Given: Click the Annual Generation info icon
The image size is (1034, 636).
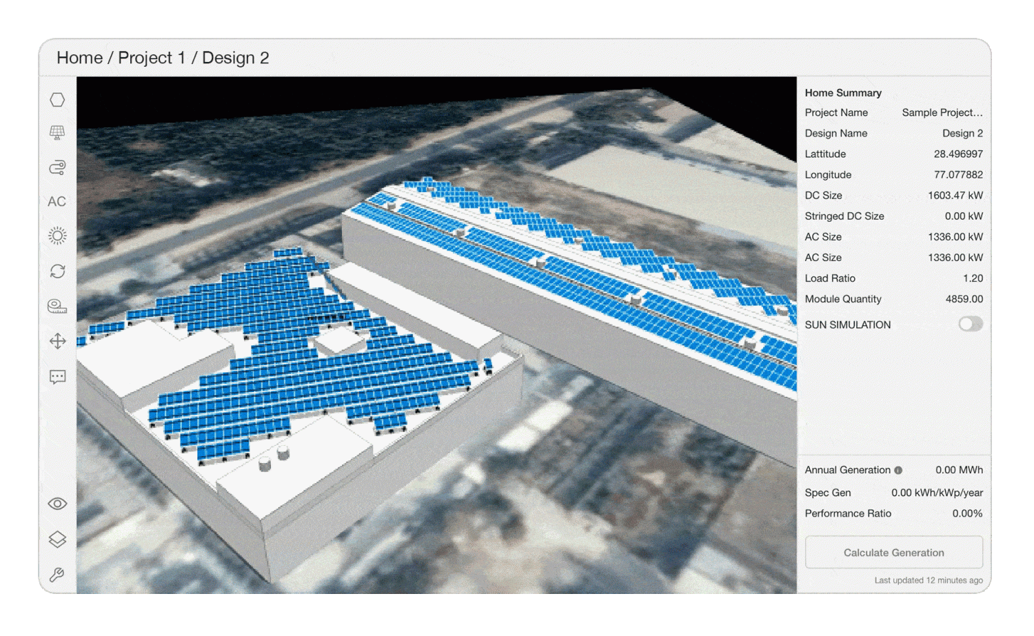Looking at the screenshot, I should pyautogui.click(x=898, y=471).
